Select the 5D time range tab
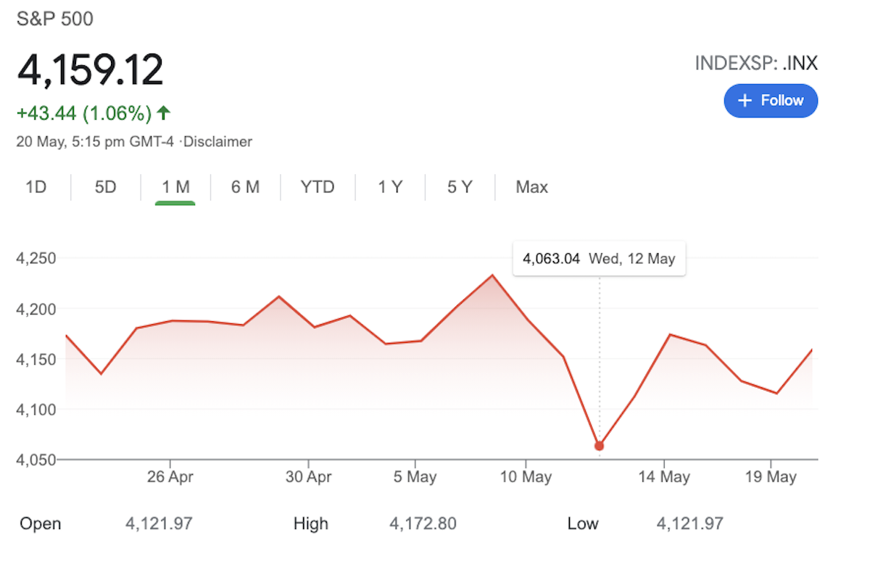The width and height of the screenshot is (870, 580). coord(105,187)
